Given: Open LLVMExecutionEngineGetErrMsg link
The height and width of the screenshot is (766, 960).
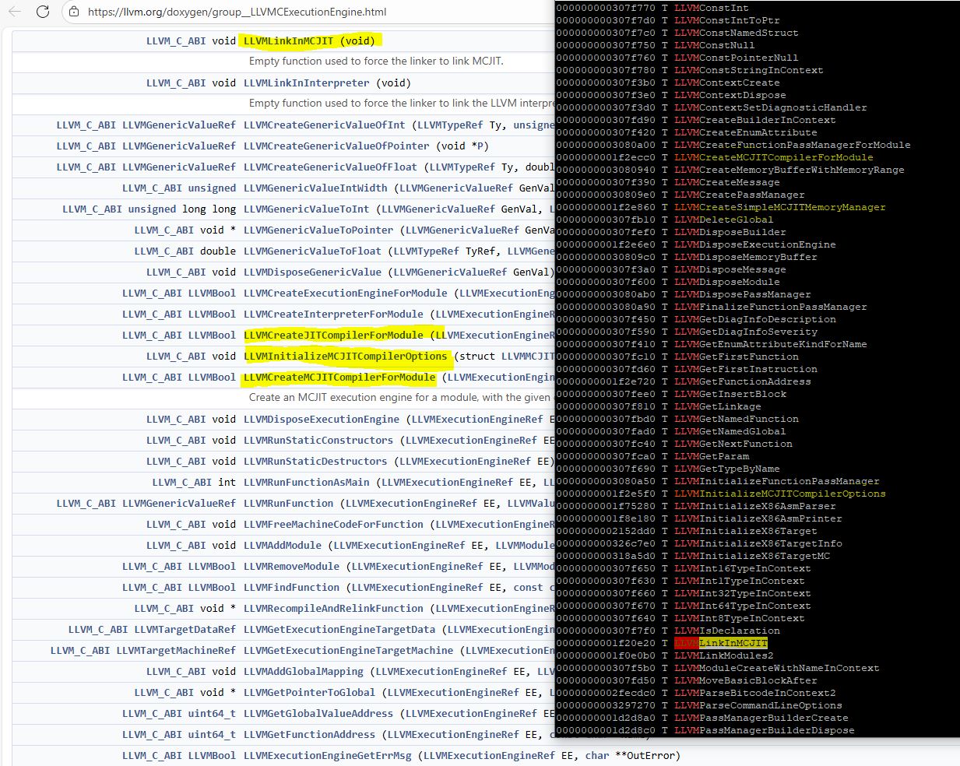Looking at the screenshot, I should (327, 756).
